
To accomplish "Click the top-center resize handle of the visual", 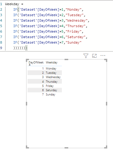I will pos(66,59).
